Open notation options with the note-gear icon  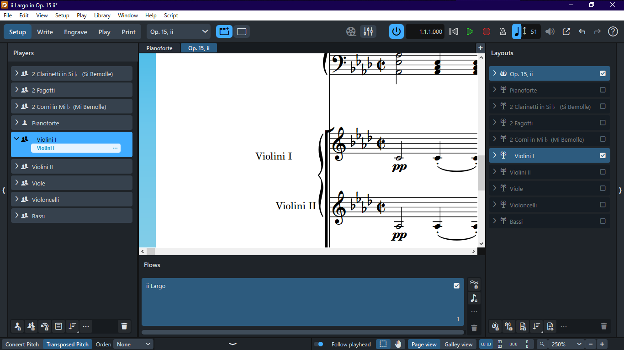pyautogui.click(x=474, y=299)
